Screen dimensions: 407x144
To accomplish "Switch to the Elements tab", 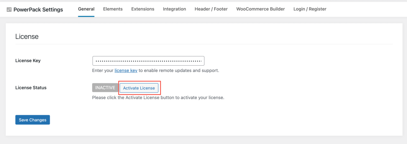I will [112, 9].
